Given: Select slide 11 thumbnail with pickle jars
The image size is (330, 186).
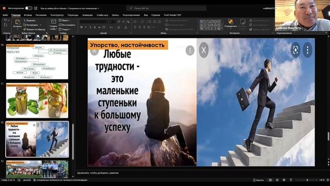Looking at the screenshot, I should click(x=37, y=100).
